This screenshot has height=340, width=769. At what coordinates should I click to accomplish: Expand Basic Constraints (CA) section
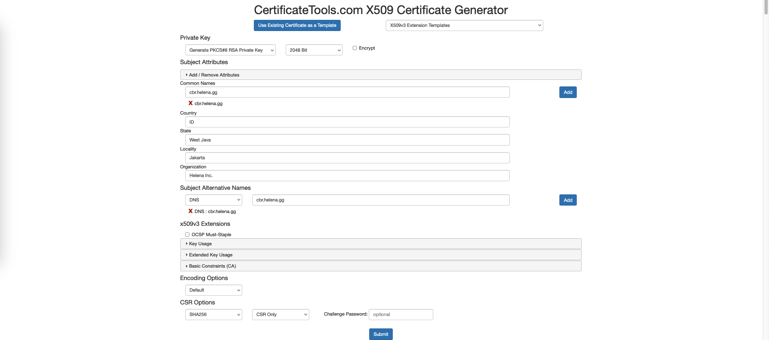click(213, 266)
